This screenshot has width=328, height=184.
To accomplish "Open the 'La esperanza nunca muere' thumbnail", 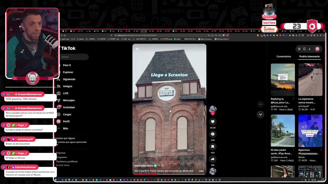I will click(x=310, y=80).
